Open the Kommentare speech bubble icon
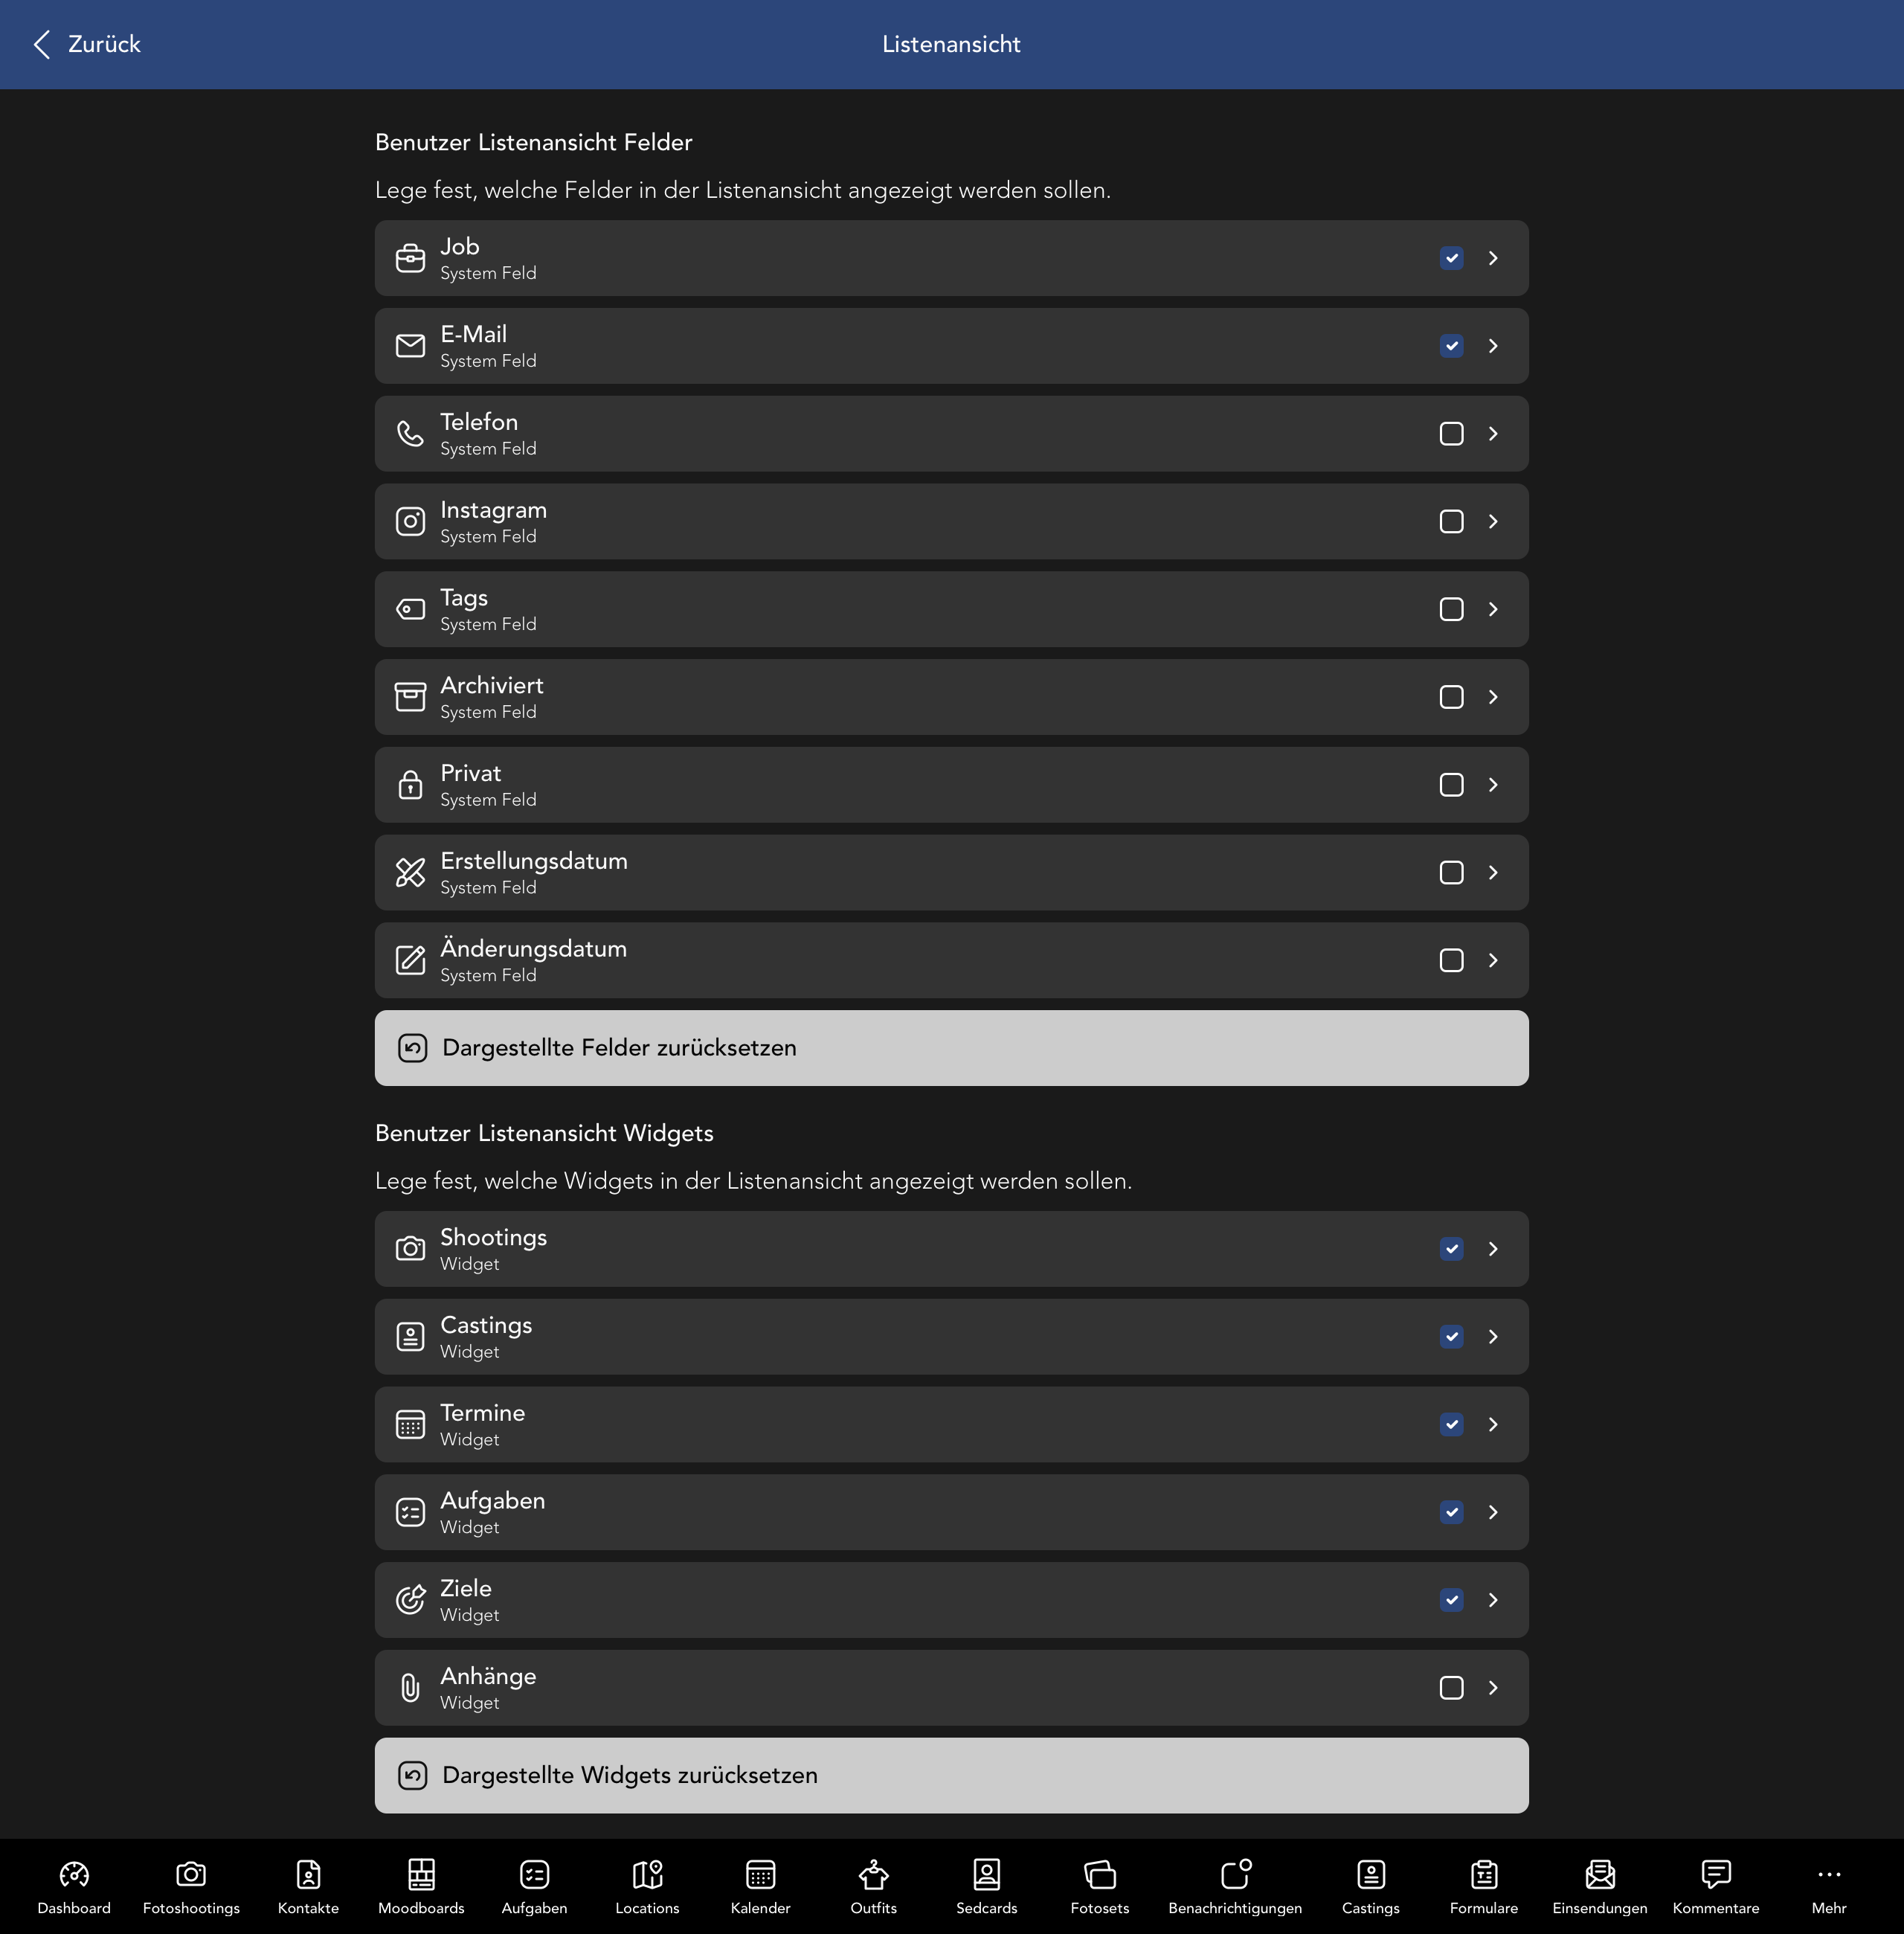This screenshot has height=1934, width=1904. 1716,1875
